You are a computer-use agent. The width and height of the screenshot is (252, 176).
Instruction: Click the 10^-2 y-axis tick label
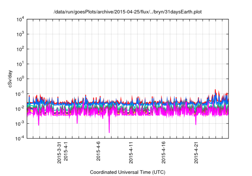20,108
